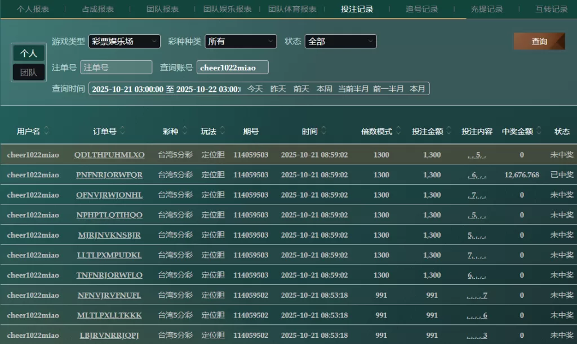This screenshot has height=344, width=577.
Task: Click the sort icon next to 倍数模式
Action: (x=398, y=131)
